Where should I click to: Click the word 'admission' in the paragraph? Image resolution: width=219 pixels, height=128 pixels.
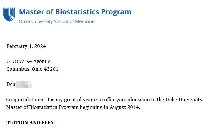138,100
